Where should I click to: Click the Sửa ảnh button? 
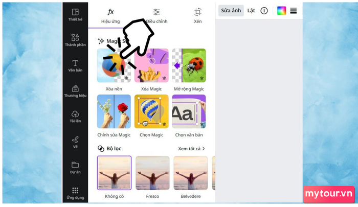(x=231, y=11)
